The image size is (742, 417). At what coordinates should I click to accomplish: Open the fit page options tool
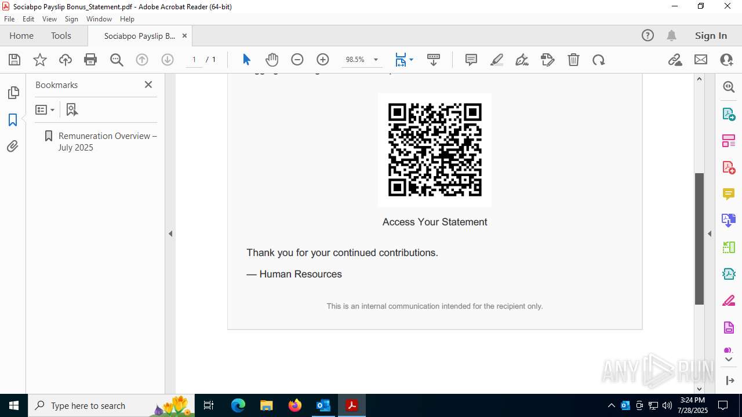coord(404,60)
